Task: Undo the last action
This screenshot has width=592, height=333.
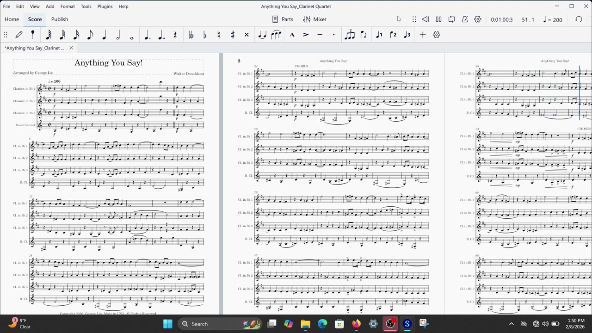Action: point(579,19)
